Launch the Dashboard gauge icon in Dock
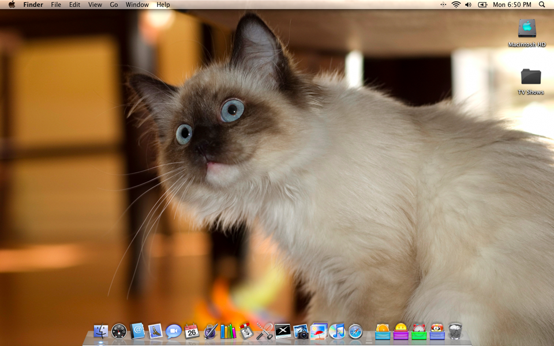 (119, 332)
